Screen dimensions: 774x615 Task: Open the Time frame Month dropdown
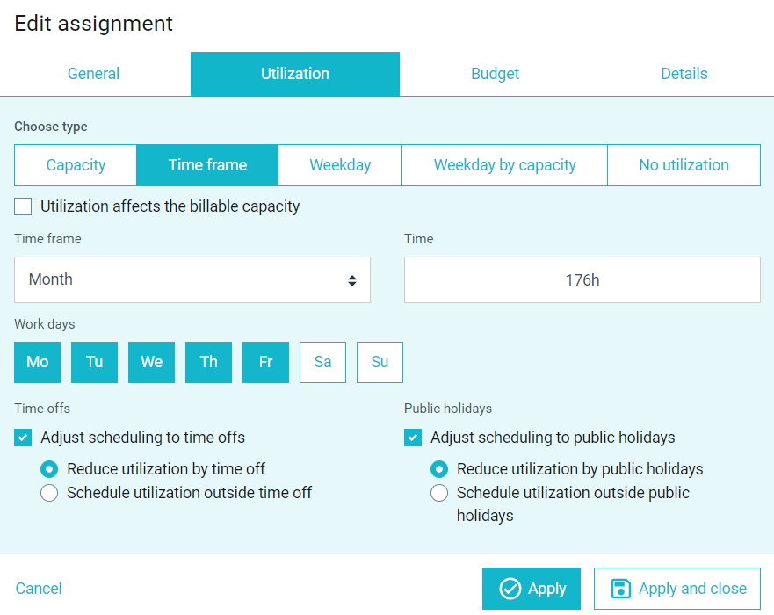coord(192,279)
